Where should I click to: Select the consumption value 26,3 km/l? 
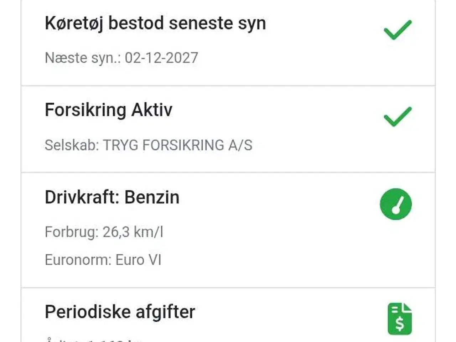pyautogui.click(x=133, y=232)
